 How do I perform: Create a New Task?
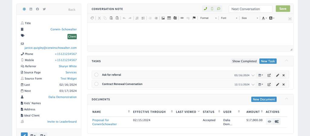pyautogui.click(x=268, y=61)
